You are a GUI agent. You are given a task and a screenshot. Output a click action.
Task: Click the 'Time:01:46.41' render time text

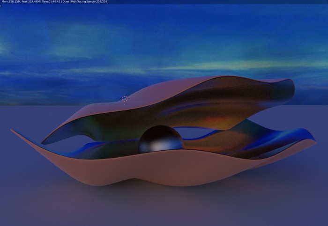click(x=51, y=2)
